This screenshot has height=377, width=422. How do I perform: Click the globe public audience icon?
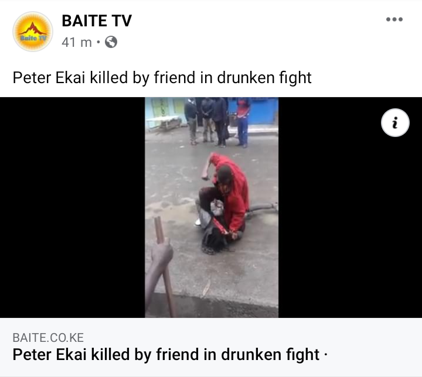tap(111, 42)
